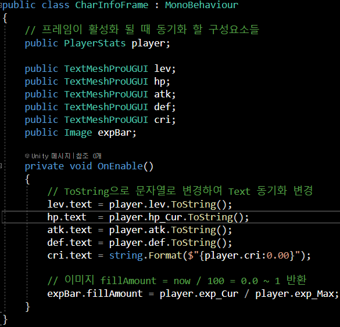The width and height of the screenshot is (340, 327).
Task: Click 'hp.text' on the highlighted line
Action: click(x=67, y=217)
